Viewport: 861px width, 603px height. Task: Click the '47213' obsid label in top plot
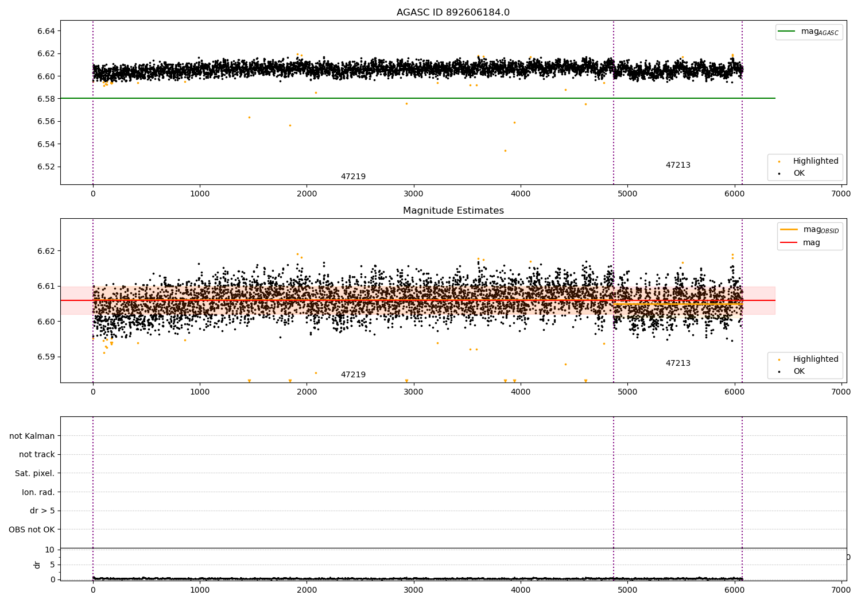tap(678, 165)
